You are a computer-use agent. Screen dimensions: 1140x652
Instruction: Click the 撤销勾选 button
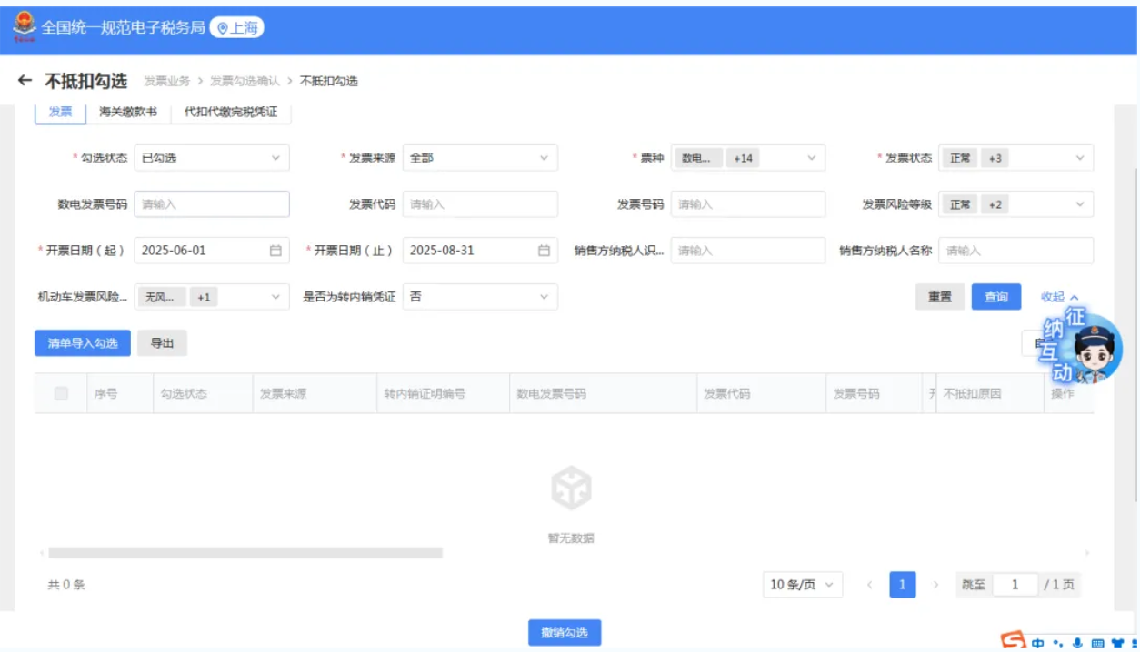click(x=564, y=633)
